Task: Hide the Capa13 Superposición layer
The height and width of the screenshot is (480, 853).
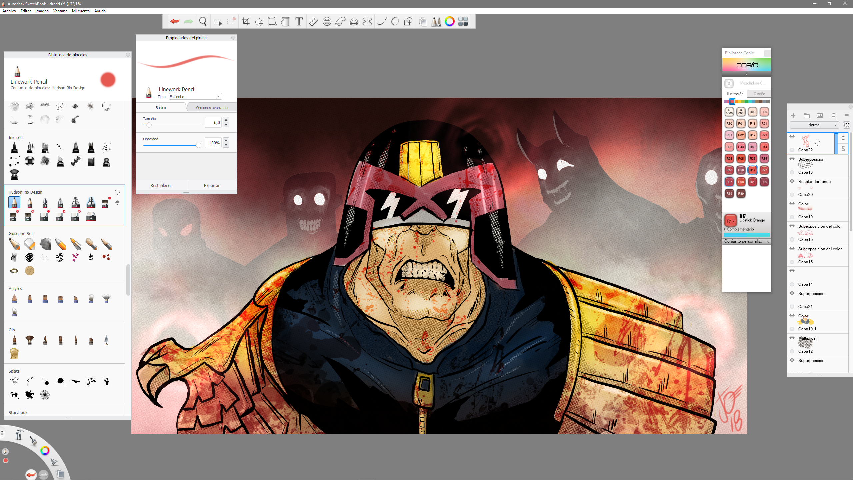Action: pyautogui.click(x=792, y=159)
